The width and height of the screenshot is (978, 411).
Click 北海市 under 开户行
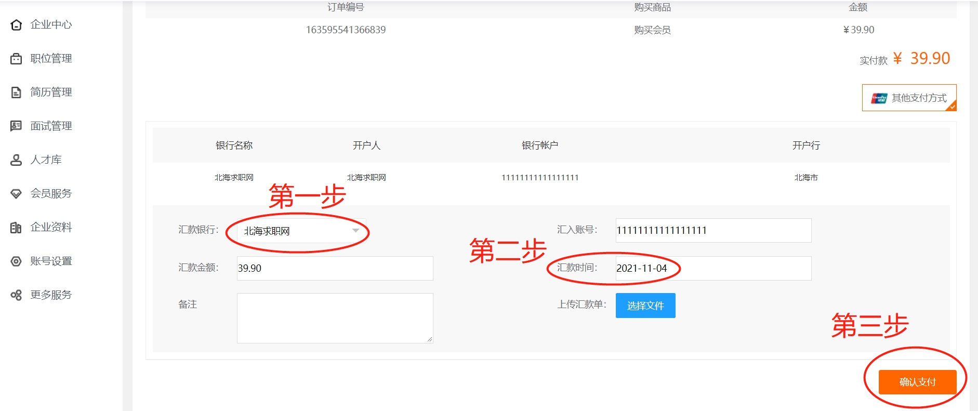[x=806, y=178]
